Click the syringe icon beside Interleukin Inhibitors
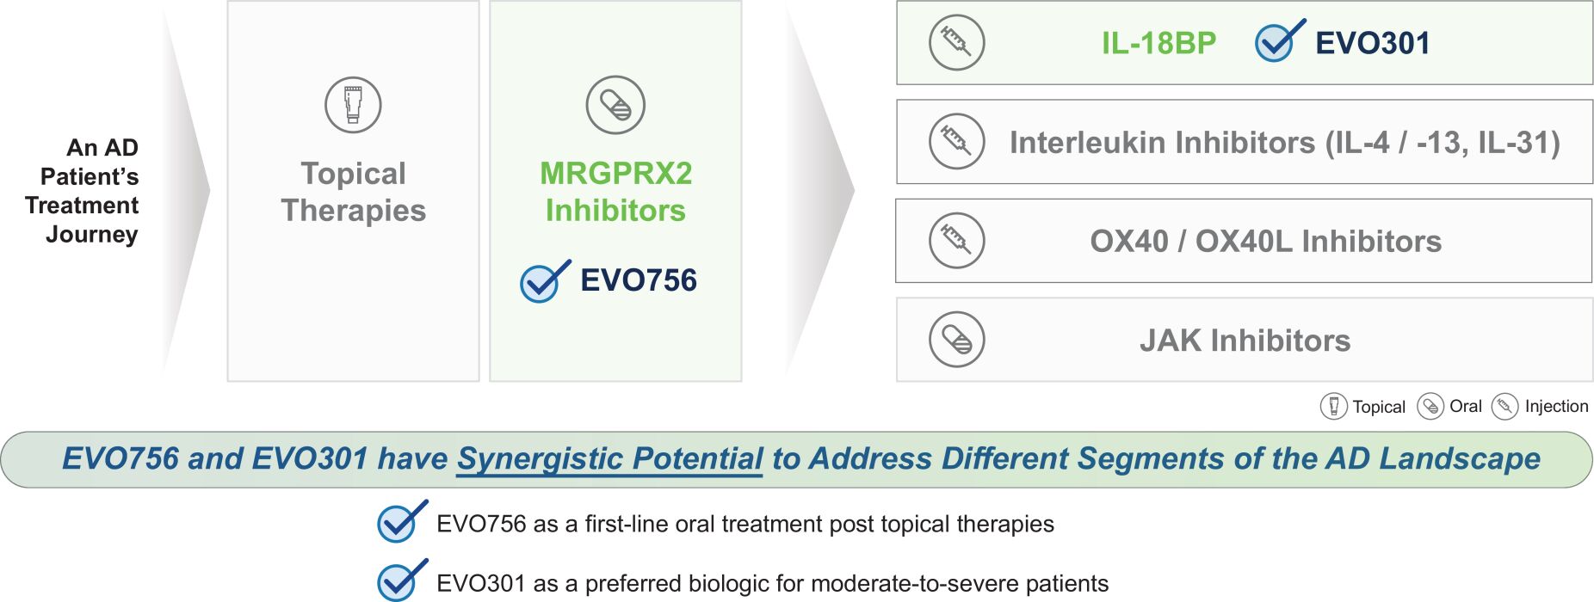This screenshot has width=1594, height=602. [956, 141]
